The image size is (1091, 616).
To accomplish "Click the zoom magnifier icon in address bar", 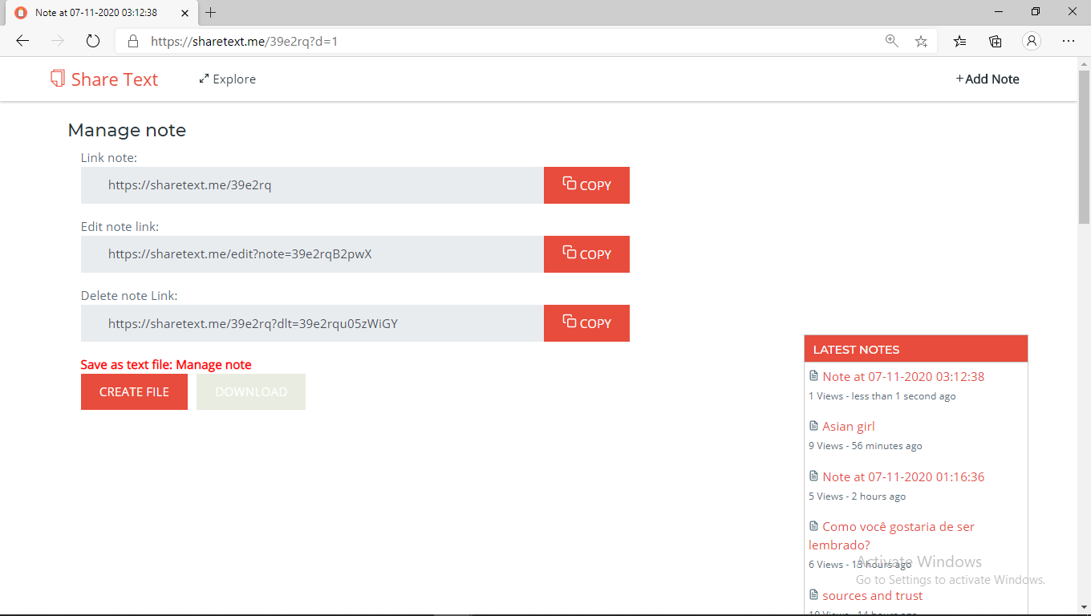I will 891,41.
